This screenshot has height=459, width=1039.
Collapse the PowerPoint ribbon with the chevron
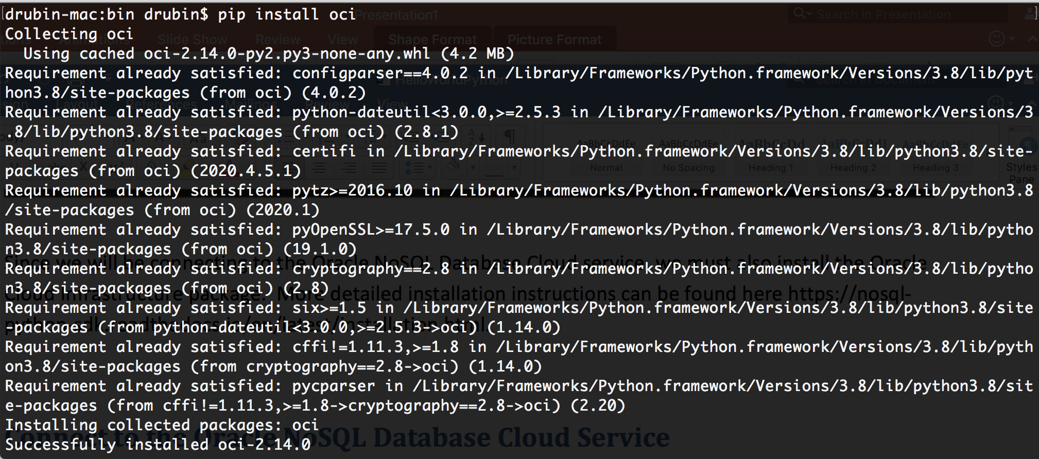(1032, 39)
